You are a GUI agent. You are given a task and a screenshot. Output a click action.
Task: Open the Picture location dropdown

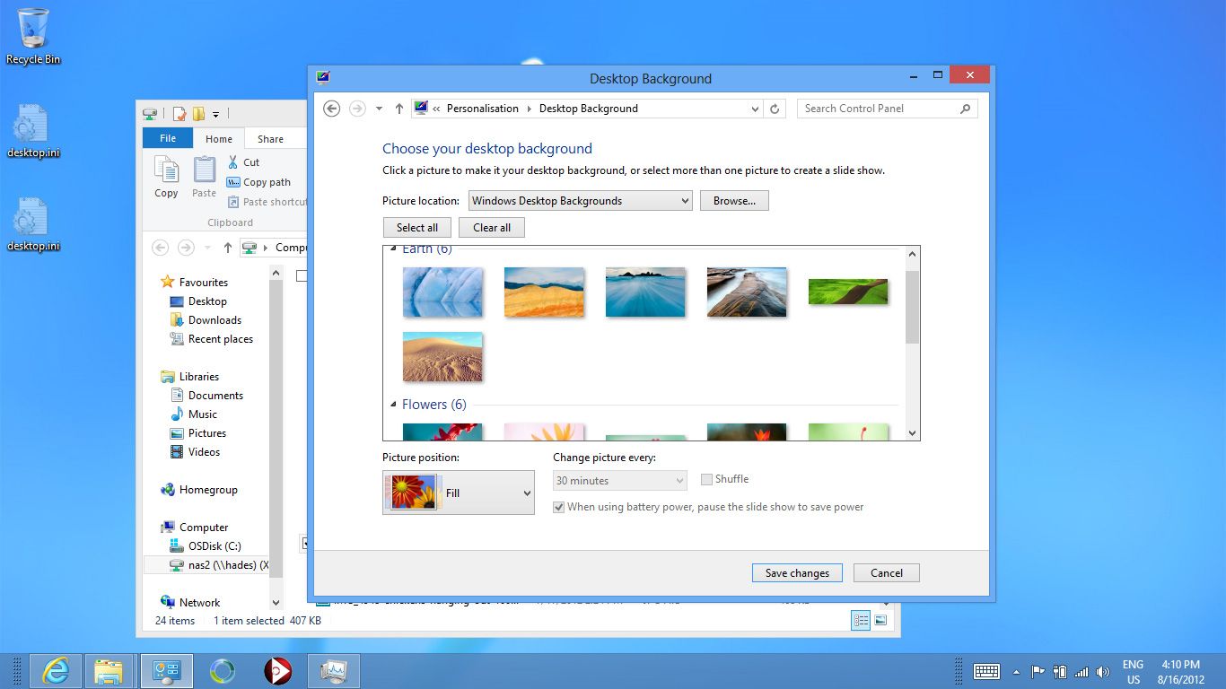tap(579, 200)
